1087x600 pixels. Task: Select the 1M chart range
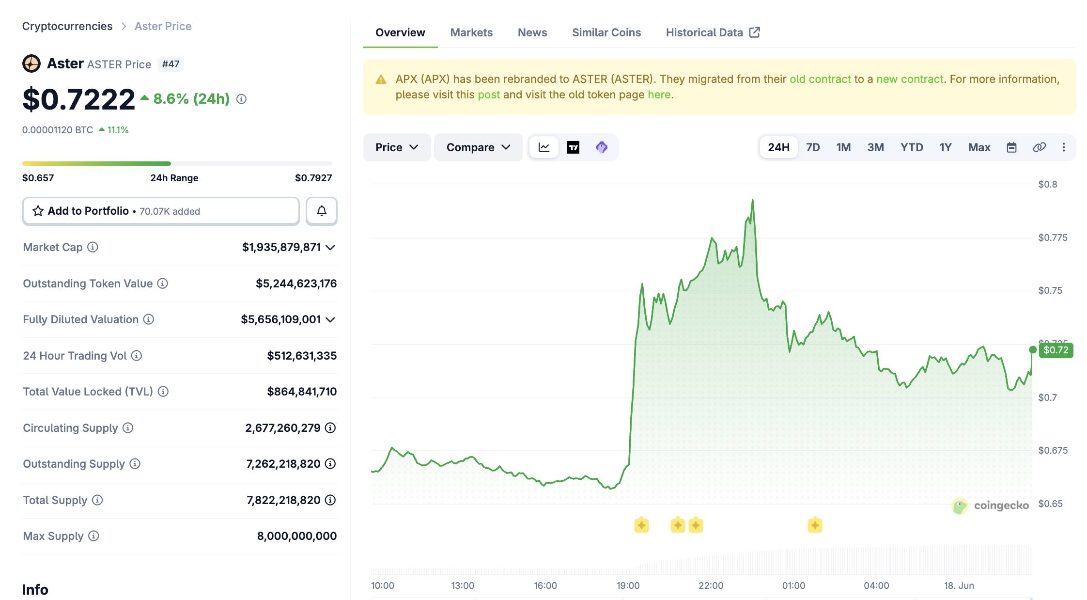click(x=843, y=147)
